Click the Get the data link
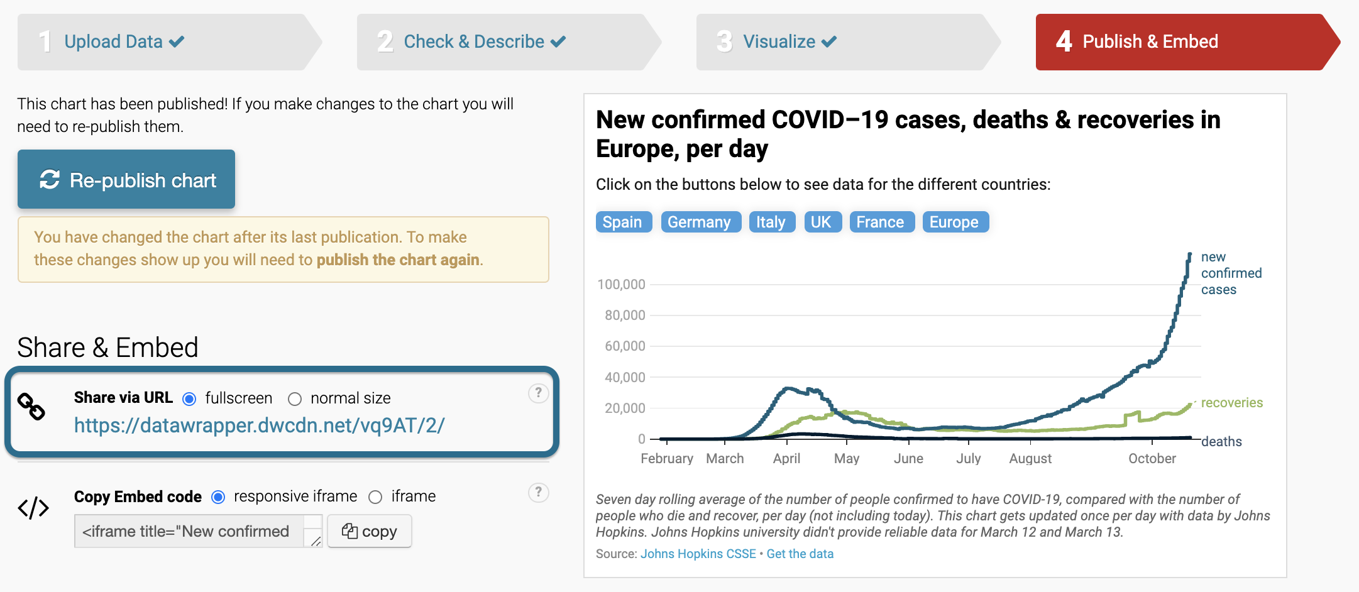 coord(800,554)
